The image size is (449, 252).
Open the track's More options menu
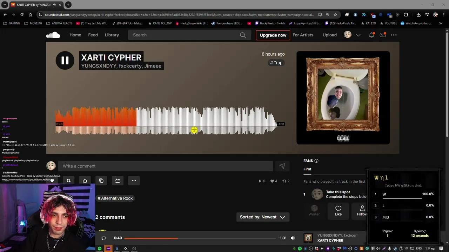click(x=134, y=181)
